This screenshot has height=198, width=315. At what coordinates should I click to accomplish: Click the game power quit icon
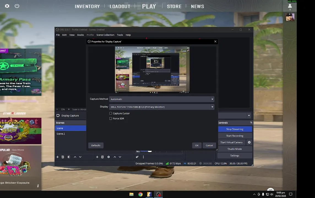[17, 6]
